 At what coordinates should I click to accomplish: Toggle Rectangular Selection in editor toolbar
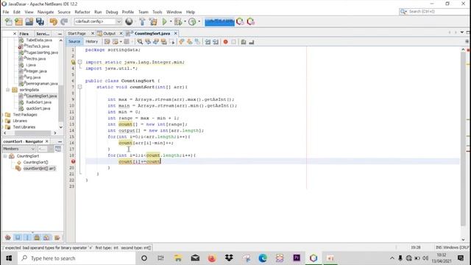pyautogui.click(x=171, y=42)
